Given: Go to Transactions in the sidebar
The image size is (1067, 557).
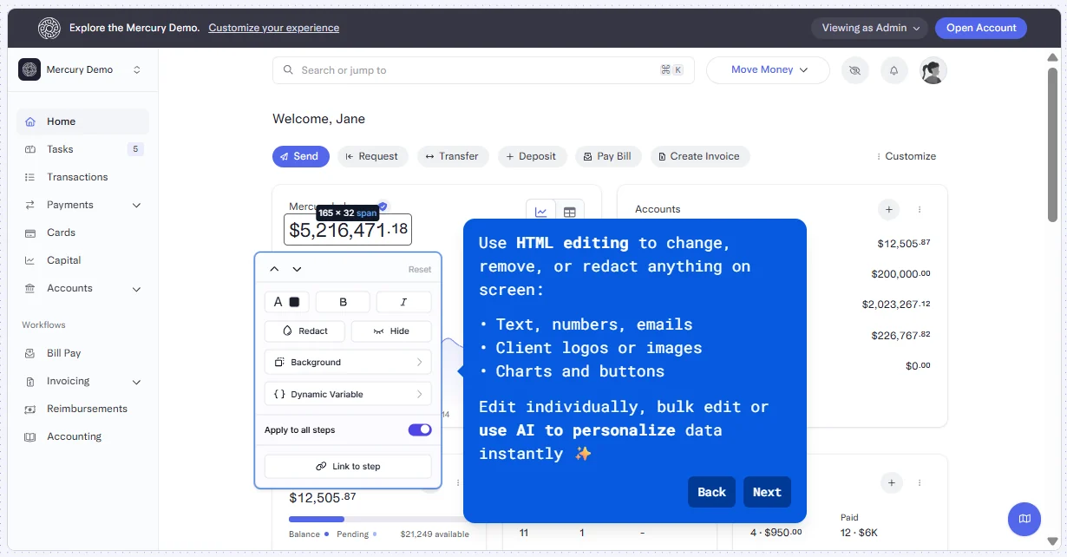Looking at the screenshot, I should pos(82,177).
